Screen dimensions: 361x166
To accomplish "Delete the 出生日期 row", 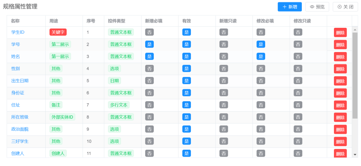I will pyautogui.click(x=340, y=81).
